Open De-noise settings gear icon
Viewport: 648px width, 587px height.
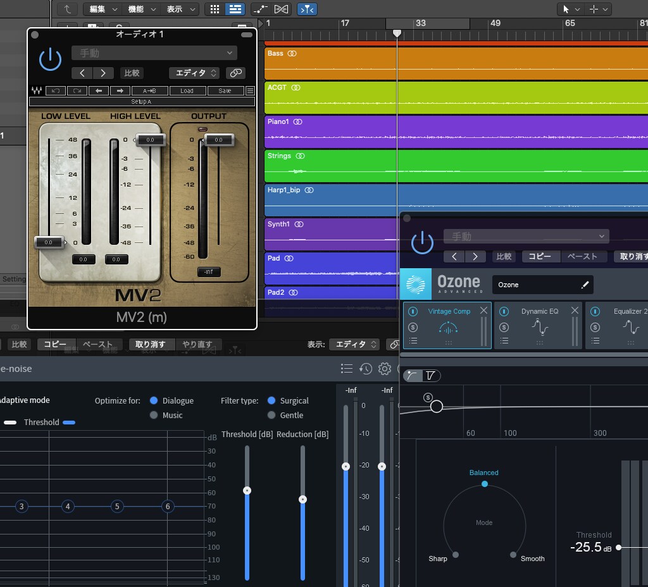pyautogui.click(x=384, y=369)
